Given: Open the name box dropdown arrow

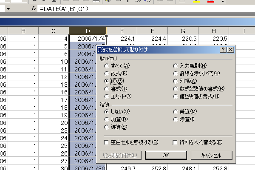Looking at the screenshot, I should (8, 9).
